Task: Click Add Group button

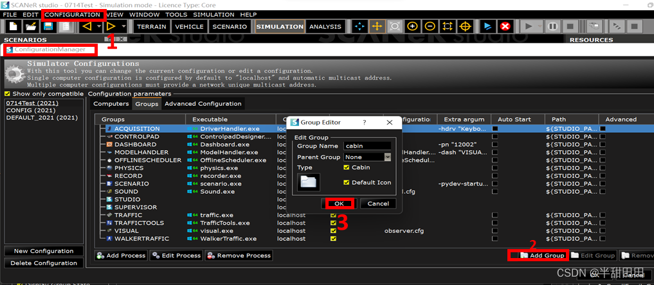Action: pos(542,255)
